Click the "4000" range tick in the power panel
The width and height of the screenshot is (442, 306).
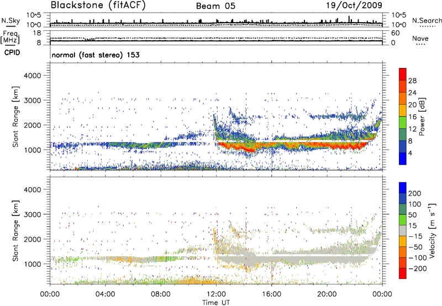[x=32, y=76]
